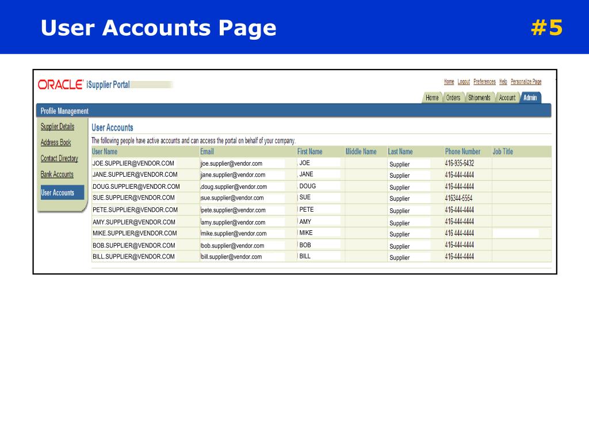Select user name PETE.SUPPLIER@VENDOR.COM
The width and height of the screenshot is (589, 442).
click(x=135, y=209)
